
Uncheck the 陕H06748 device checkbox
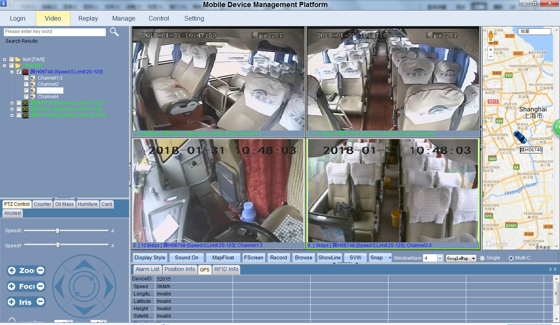tap(19, 72)
